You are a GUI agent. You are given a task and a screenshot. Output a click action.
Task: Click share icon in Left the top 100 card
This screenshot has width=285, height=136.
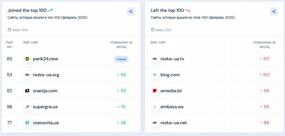point(274,12)
